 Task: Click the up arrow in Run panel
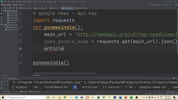(8, 81)
